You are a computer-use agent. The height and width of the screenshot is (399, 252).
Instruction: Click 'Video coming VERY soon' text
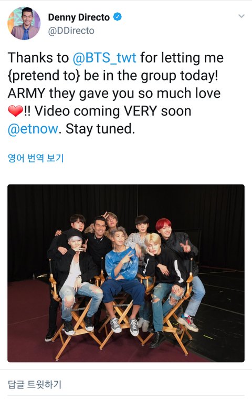113,111
